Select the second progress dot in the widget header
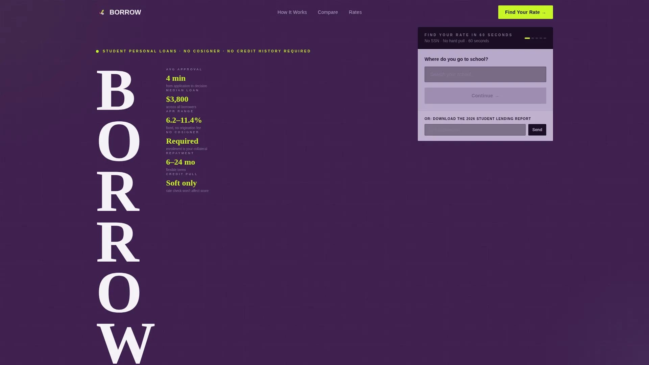Image resolution: width=649 pixels, height=365 pixels. pyautogui.click(x=532, y=38)
